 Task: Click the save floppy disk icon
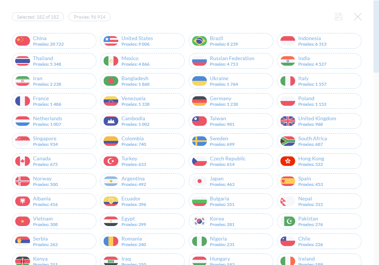pyautogui.click(x=338, y=17)
